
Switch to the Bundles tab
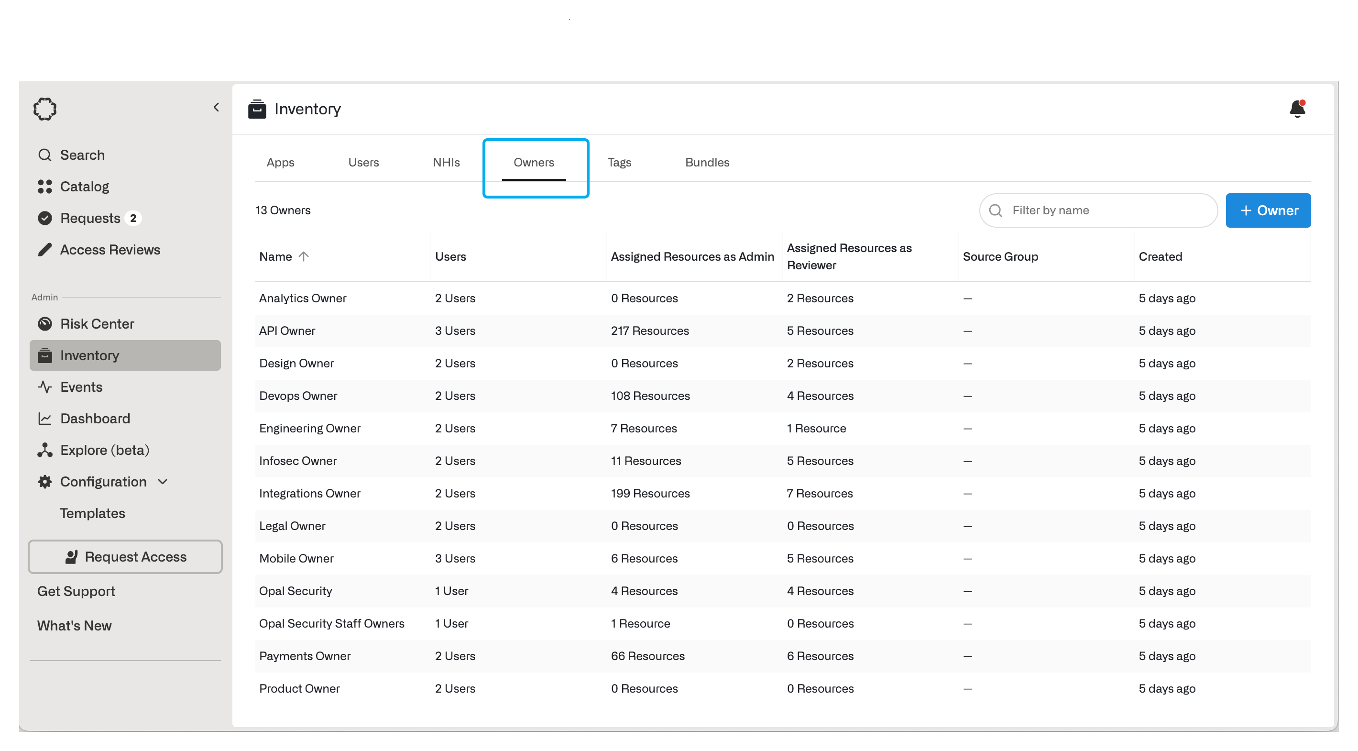tap(707, 163)
